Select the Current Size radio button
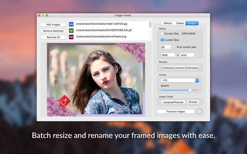Image resolution: width=247 pixels, height=154 pixels. point(162,34)
